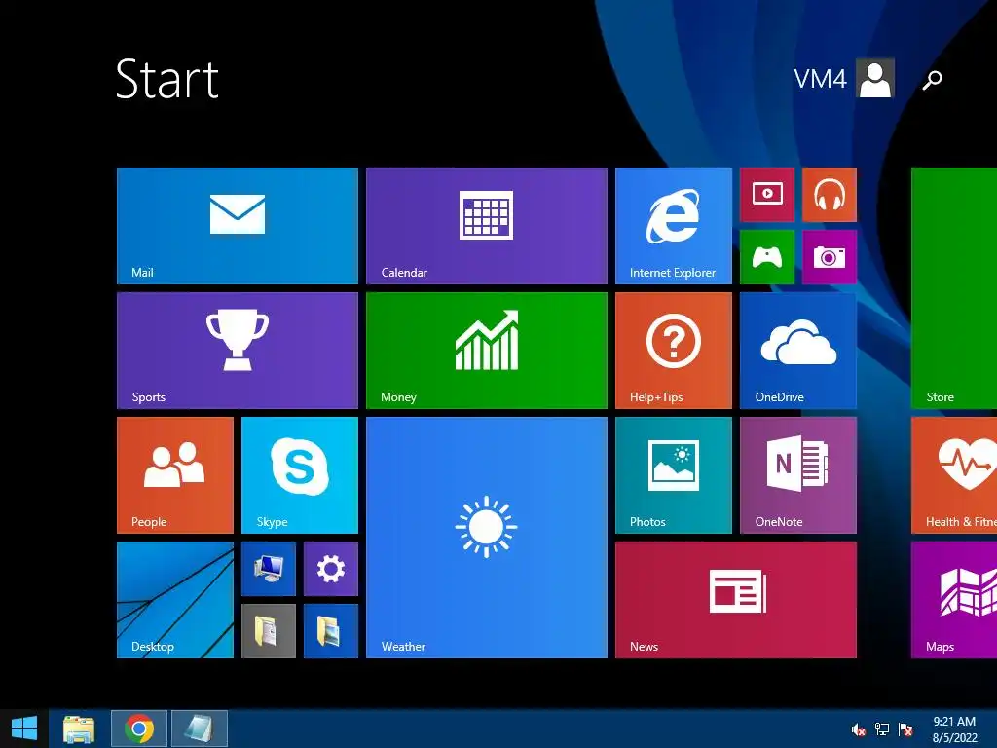Open the Help+Tips tile
Viewport: 997px width, 748px height.
[674, 351]
